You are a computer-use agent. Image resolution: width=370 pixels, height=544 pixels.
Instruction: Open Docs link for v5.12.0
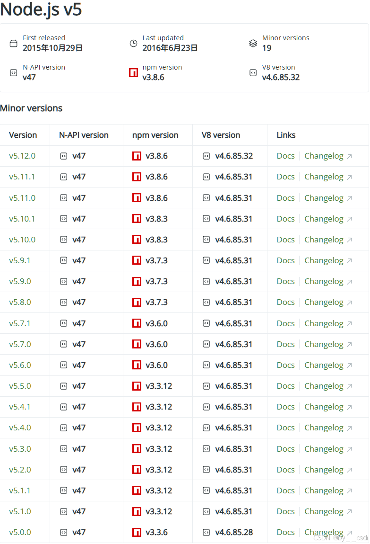pyautogui.click(x=285, y=156)
